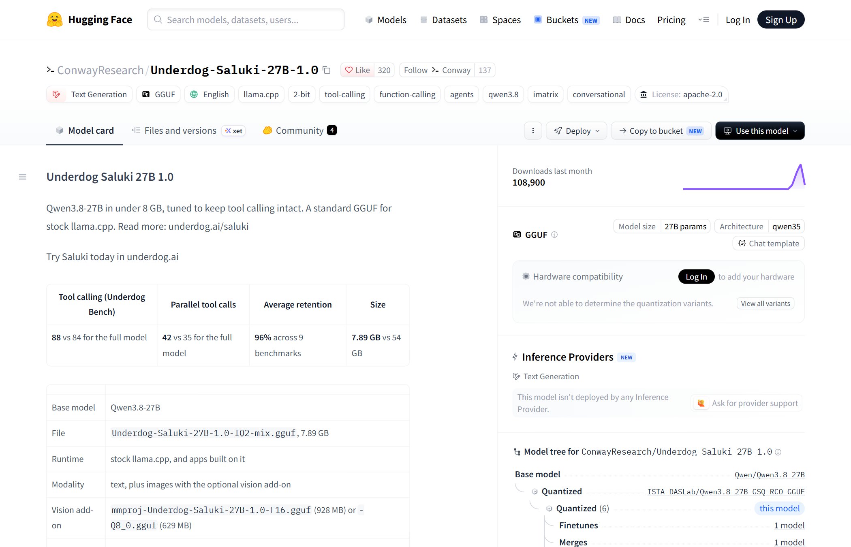Click Log In for hardware compatibility
The width and height of the screenshot is (851, 547).
[x=696, y=277]
